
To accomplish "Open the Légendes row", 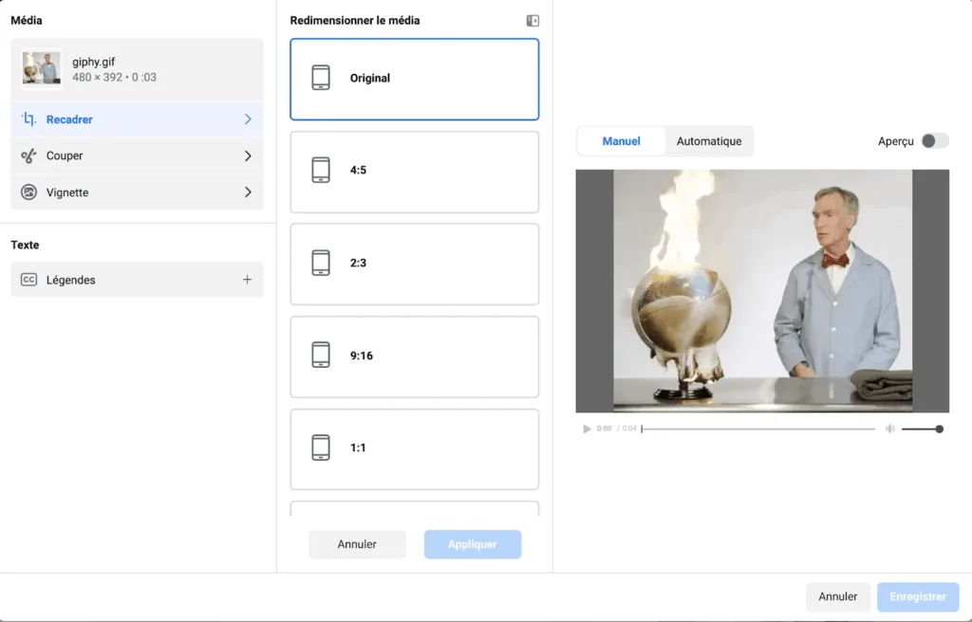I will click(x=137, y=280).
